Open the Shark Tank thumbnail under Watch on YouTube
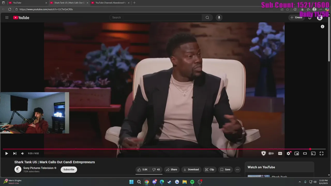Viewport: 331px width, 186px height. pos(259,176)
